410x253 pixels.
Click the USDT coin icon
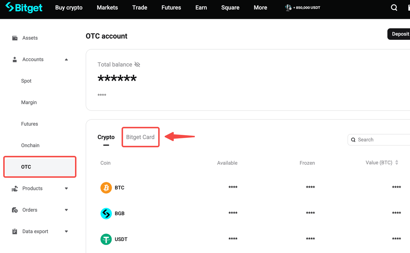pos(106,239)
